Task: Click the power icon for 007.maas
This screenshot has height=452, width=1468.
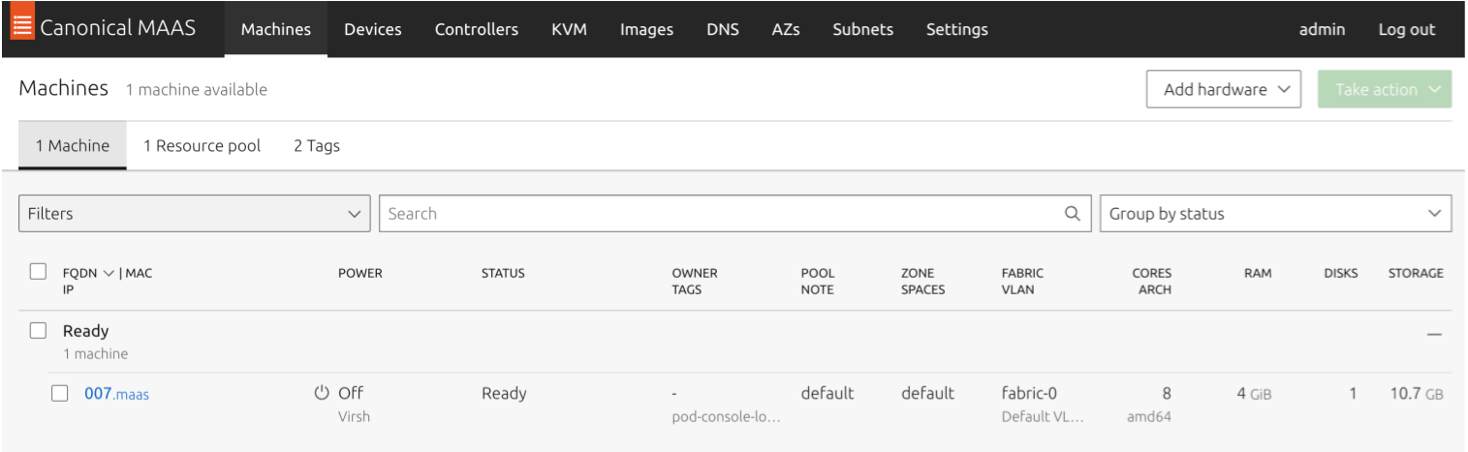Action: (x=322, y=393)
